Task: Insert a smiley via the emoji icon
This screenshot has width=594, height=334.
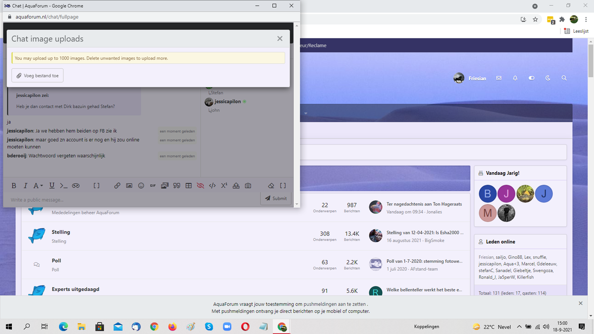Action: [141, 186]
